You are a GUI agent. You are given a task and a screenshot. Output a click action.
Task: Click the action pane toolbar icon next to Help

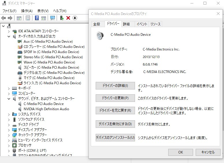coord(44,18)
